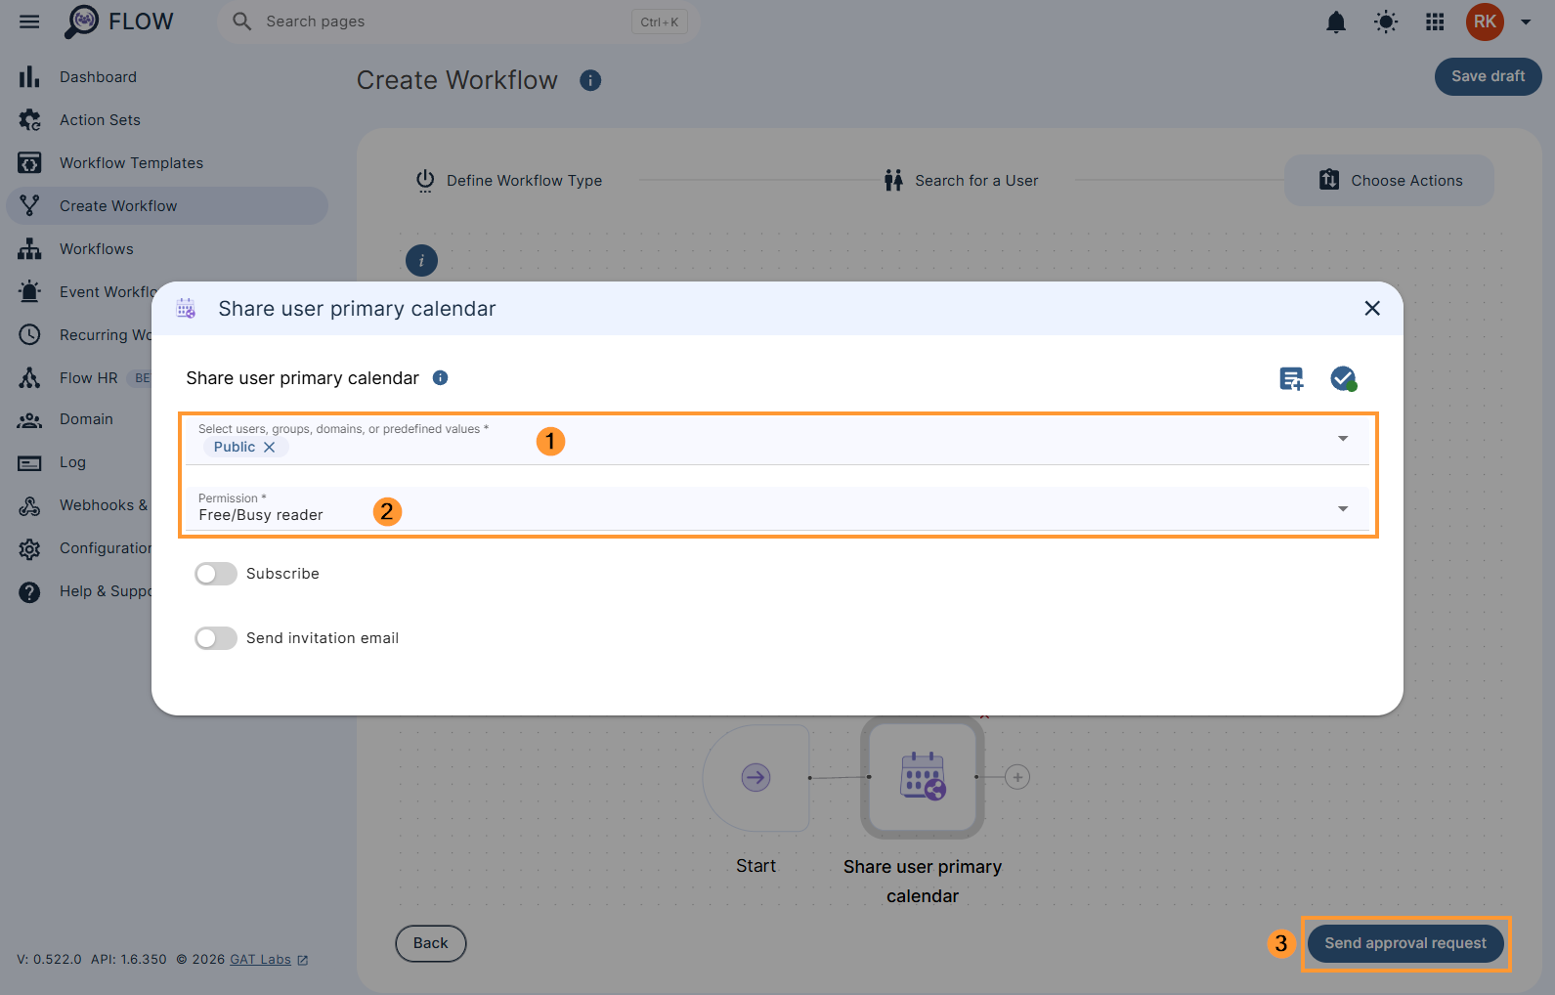Viewport: 1555px width, 995px height.
Task: Click the add note list icon in dialog
Action: [x=1291, y=378]
